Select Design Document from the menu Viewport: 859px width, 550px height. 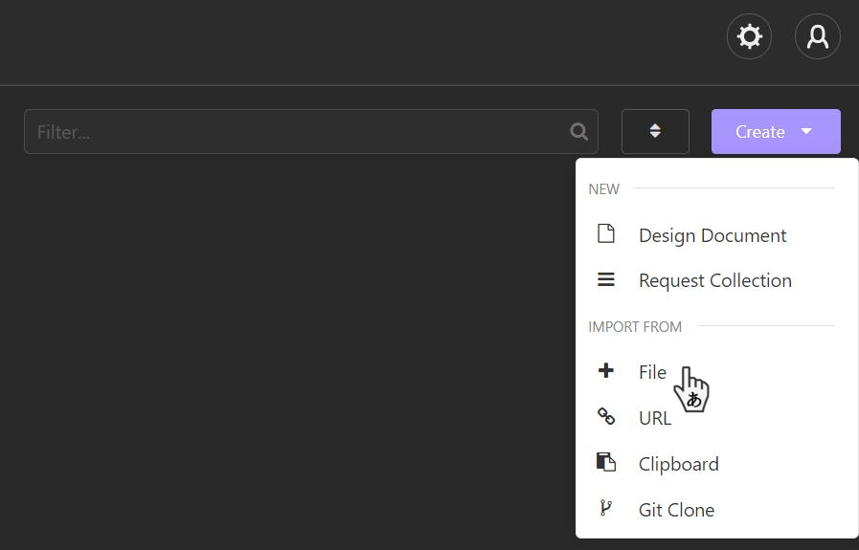(716, 235)
